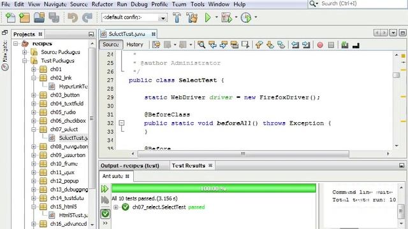Minimize the Projects panel
This screenshot has width=408, height=229.
click(x=91, y=34)
